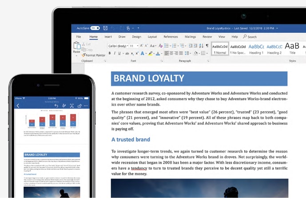Apply the Heading 1 style

coord(256,49)
